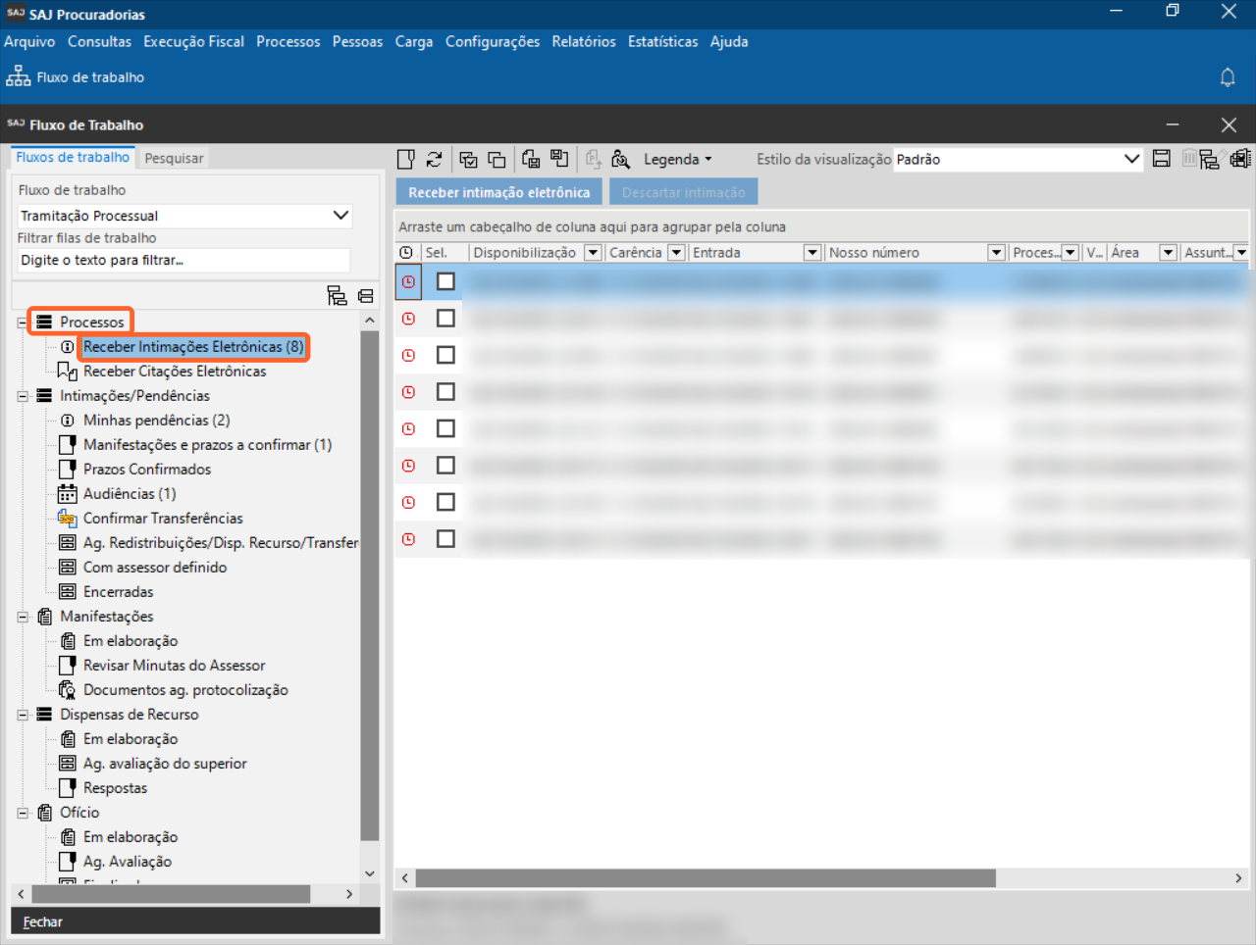Collapse the Intimações/Pendências tree node
This screenshot has width=1256, height=945.
[23, 396]
